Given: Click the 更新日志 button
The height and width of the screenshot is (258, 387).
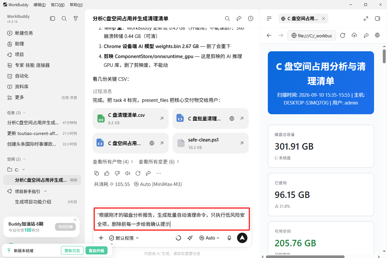Looking at the screenshot, I should tap(72, 251).
